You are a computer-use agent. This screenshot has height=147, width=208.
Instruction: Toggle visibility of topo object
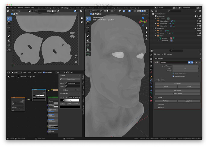click(198, 36)
